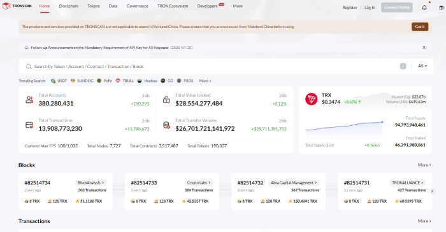This screenshot has width=446, height=232.
Task: Open the Blockchain menu
Action: click(69, 6)
